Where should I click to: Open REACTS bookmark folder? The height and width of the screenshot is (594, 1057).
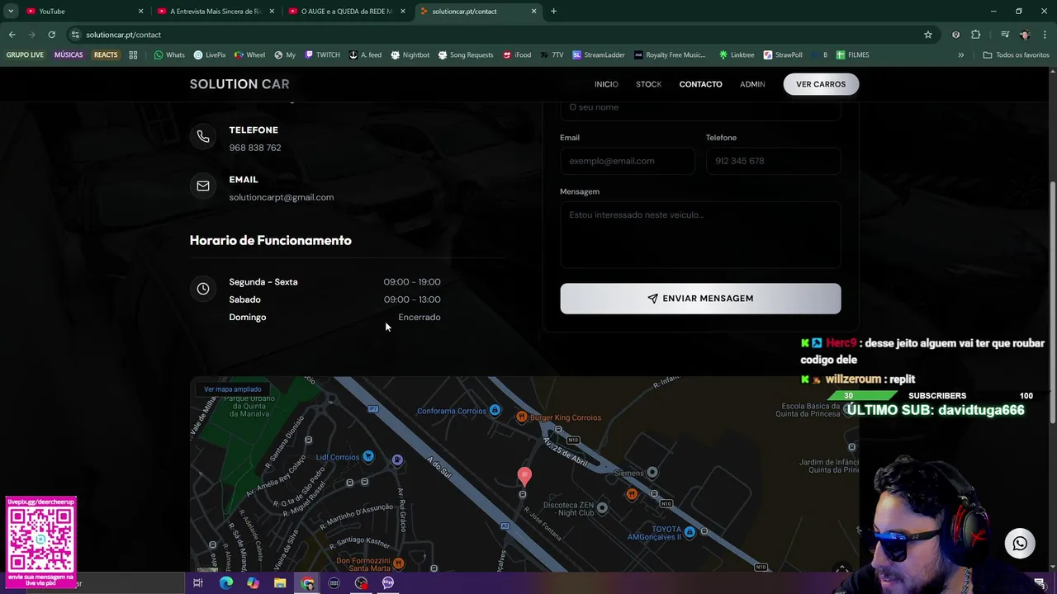click(106, 55)
